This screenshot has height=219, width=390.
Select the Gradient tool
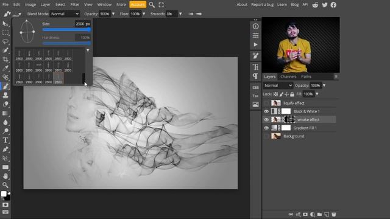(x=5, y=113)
